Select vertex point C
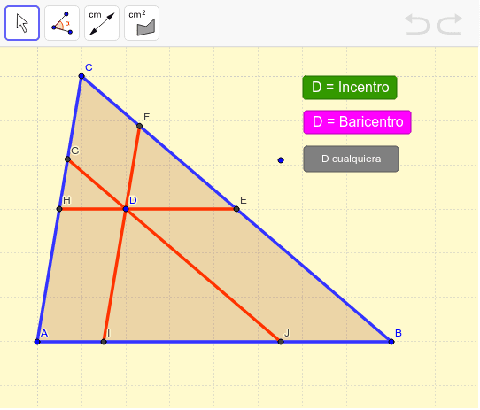This screenshot has height=410, width=480. click(x=81, y=76)
